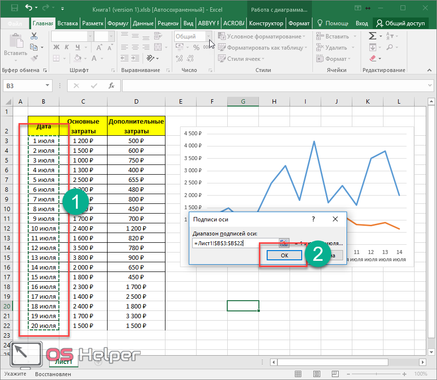Click the Cut scissors icon

(34, 36)
